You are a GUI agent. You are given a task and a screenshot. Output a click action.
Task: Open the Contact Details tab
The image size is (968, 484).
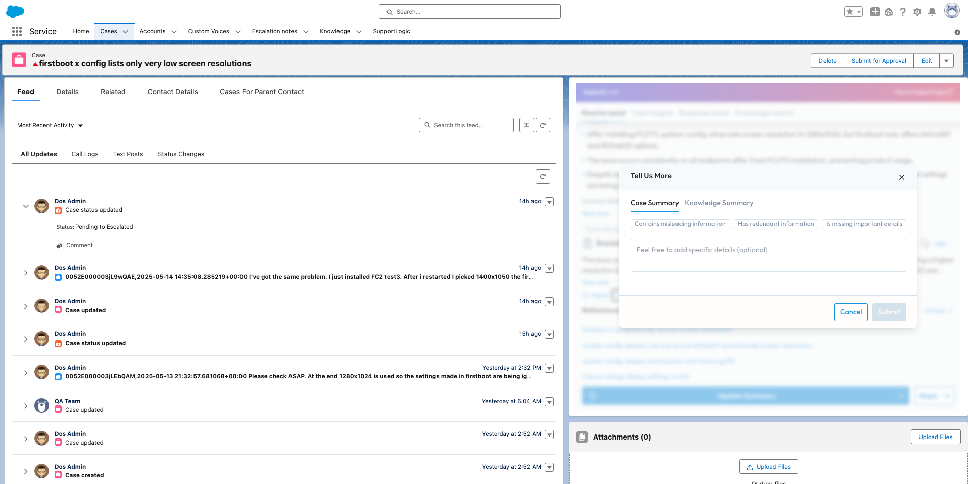coord(172,92)
